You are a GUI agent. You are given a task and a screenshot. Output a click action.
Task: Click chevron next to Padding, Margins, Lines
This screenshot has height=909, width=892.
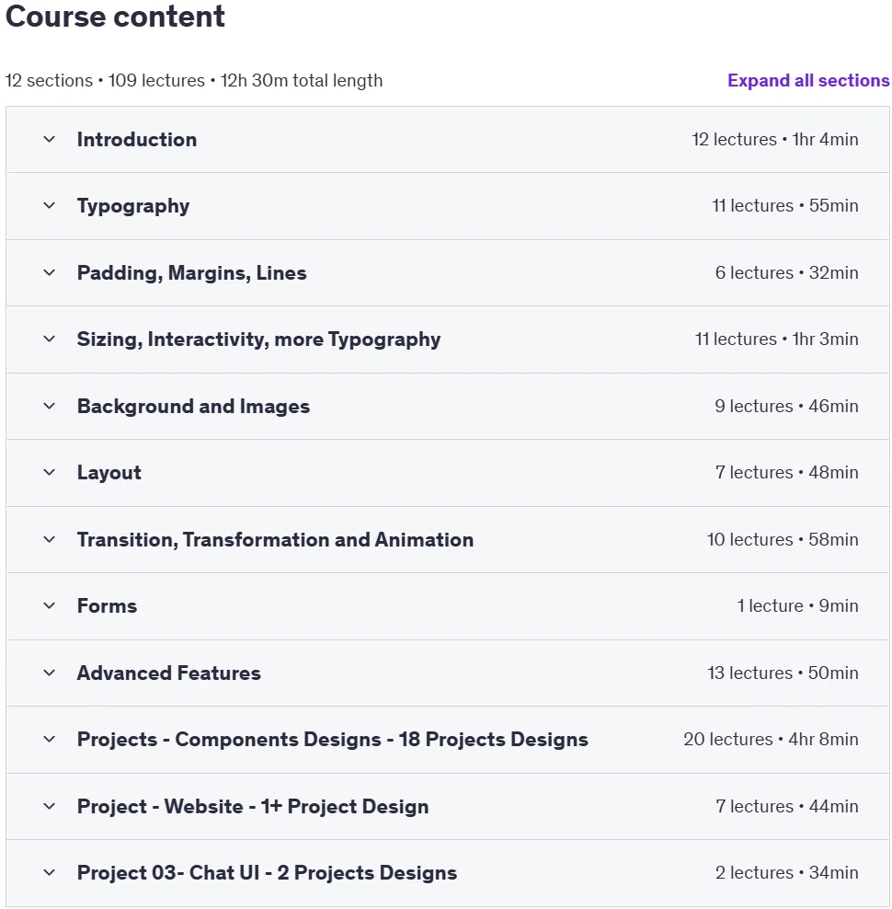pos(50,272)
